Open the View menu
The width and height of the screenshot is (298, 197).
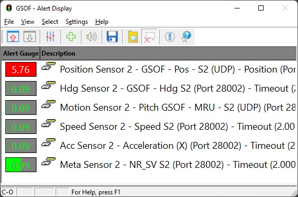point(28,22)
